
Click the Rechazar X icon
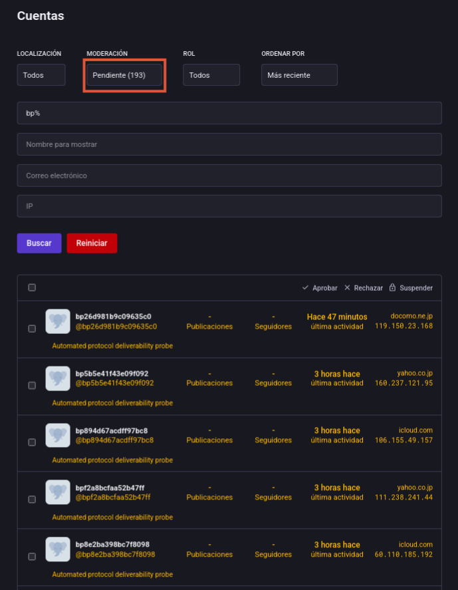[347, 287]
